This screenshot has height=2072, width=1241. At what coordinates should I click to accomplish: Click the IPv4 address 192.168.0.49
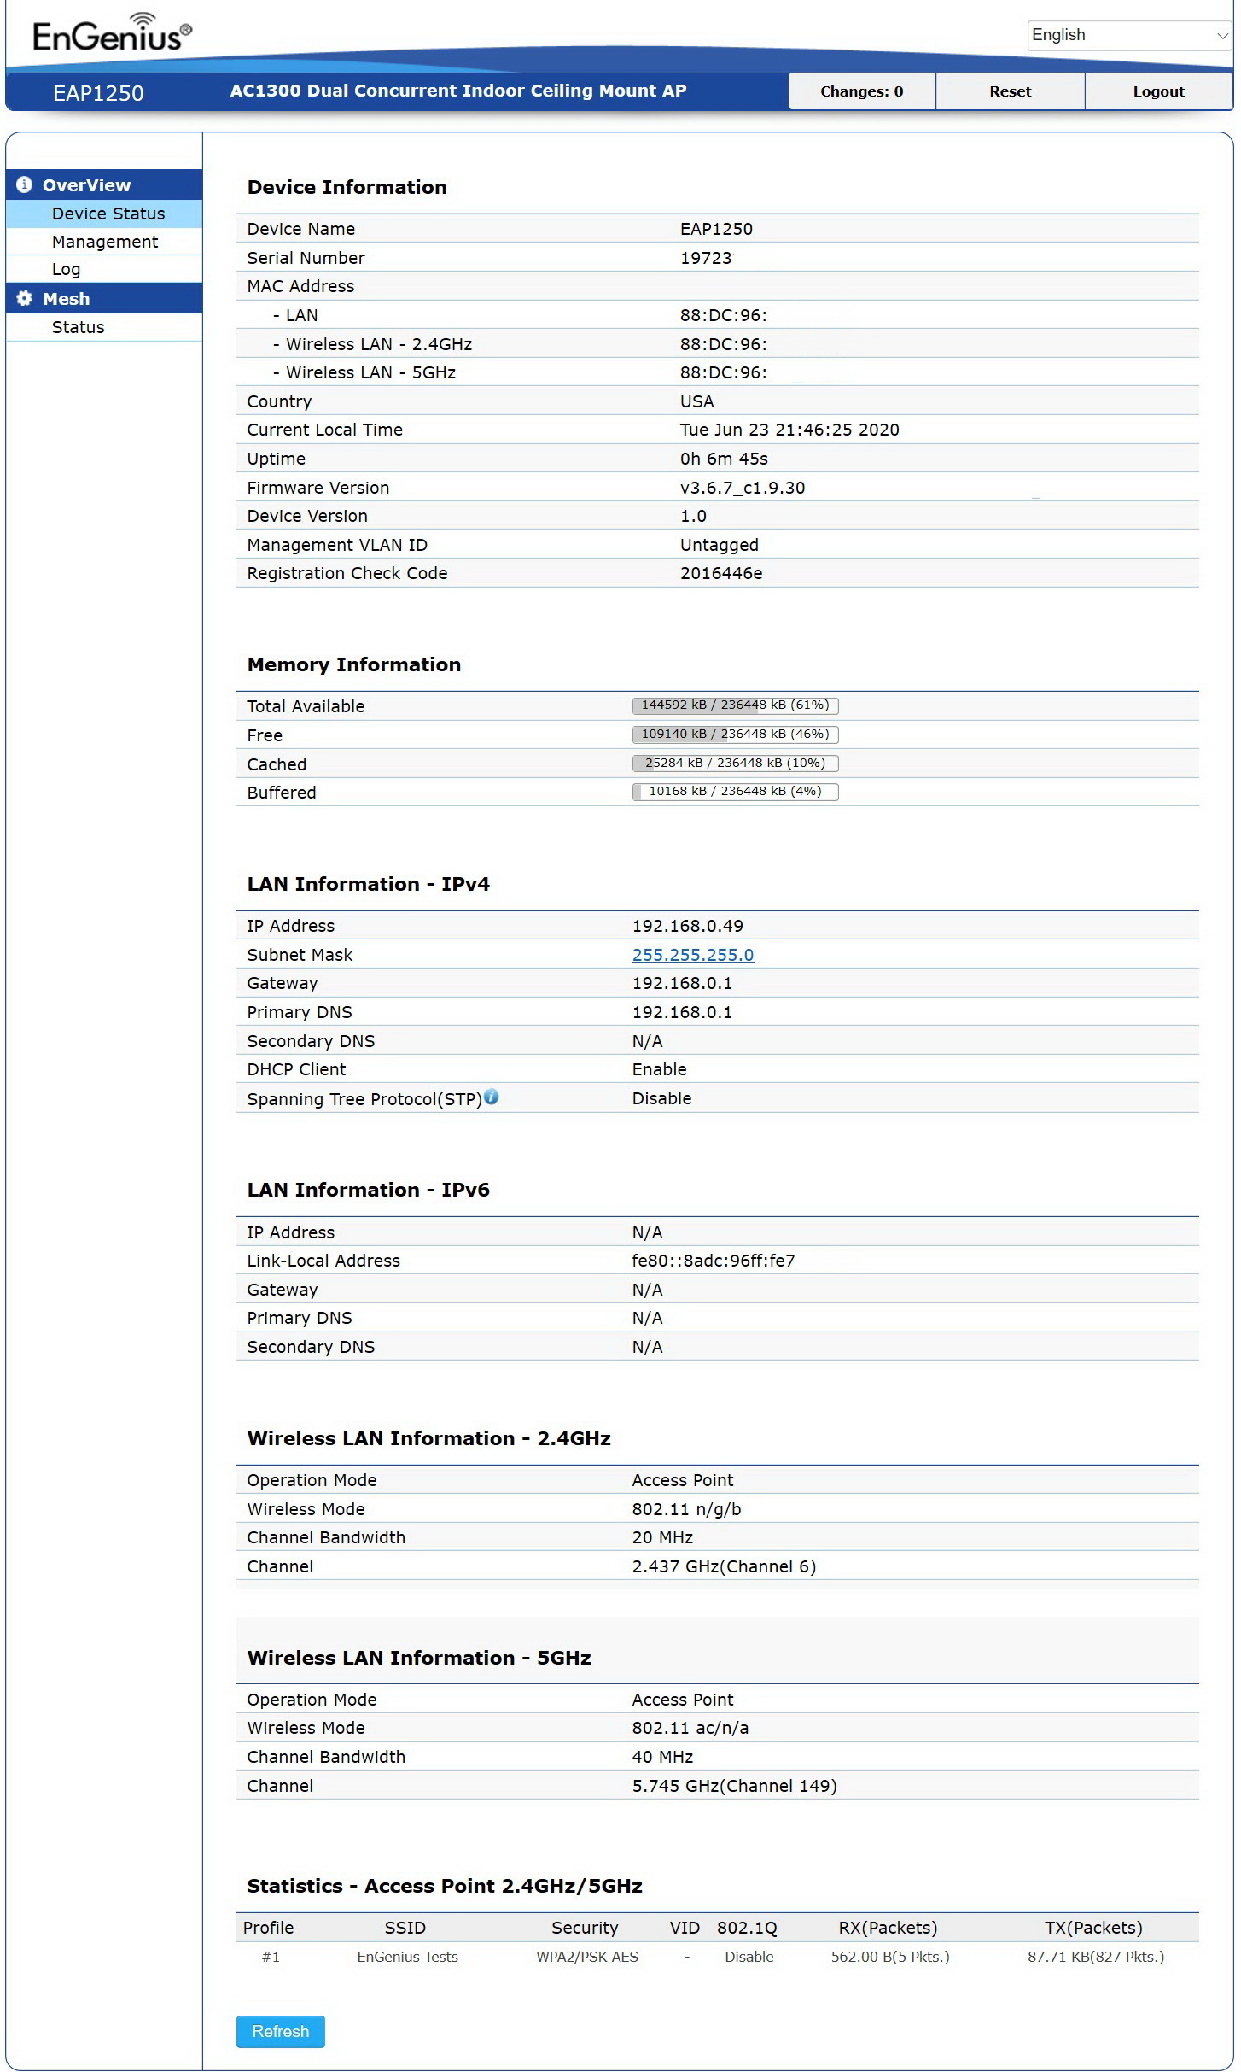[x=687, y=926]
